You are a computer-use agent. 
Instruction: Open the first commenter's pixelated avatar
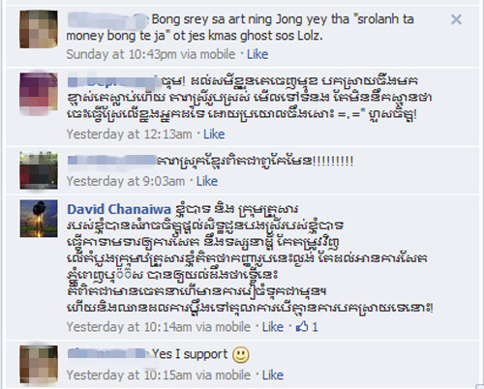39,29
